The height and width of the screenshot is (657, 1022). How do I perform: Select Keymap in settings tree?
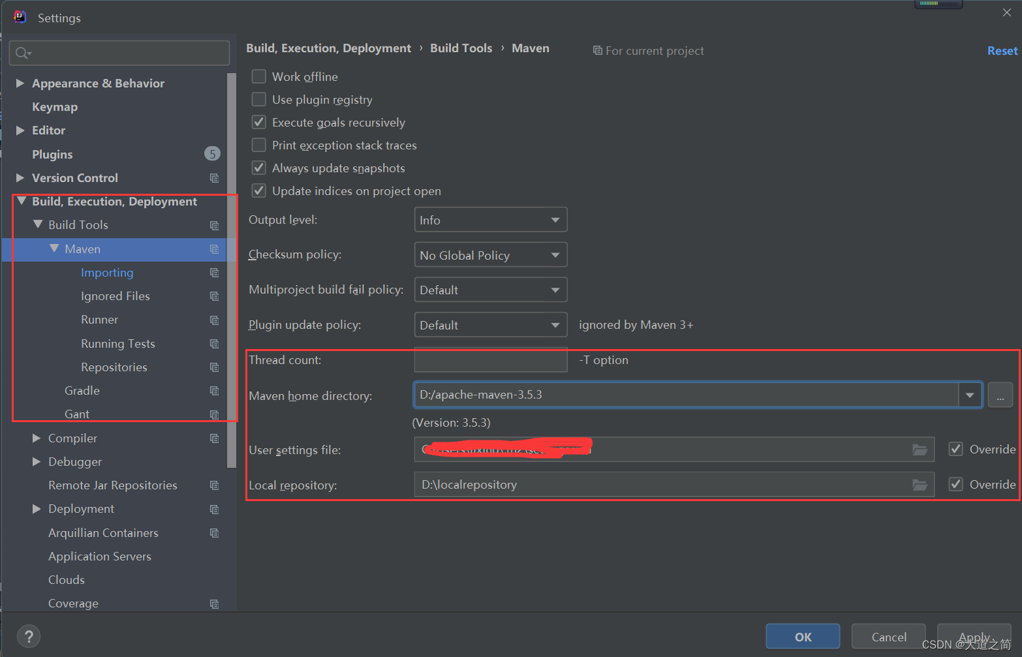[x=55, y=107]
